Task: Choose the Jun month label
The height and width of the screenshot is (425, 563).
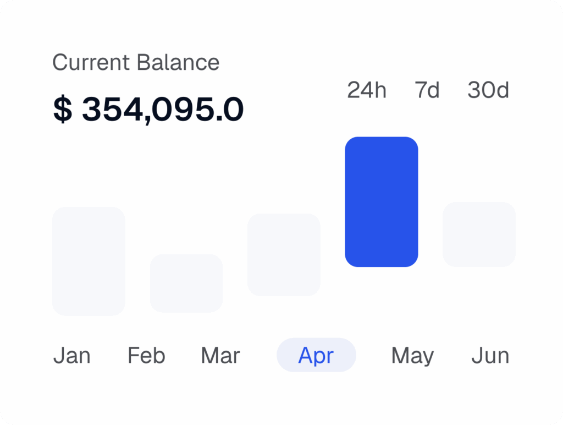Action: (490, 356)
